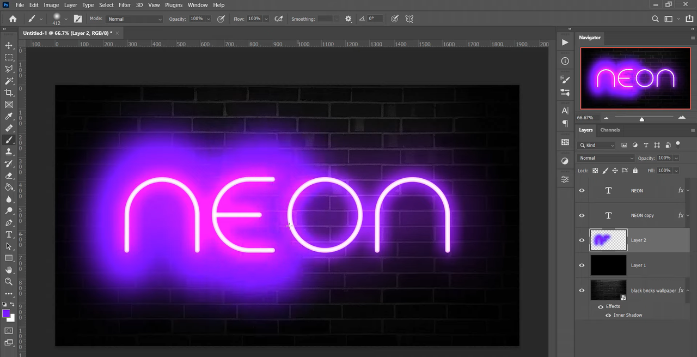The width and height of the screenshot is (697, 357).
Task: Select the Clone Stamp tool
Action: pos(9,152)
